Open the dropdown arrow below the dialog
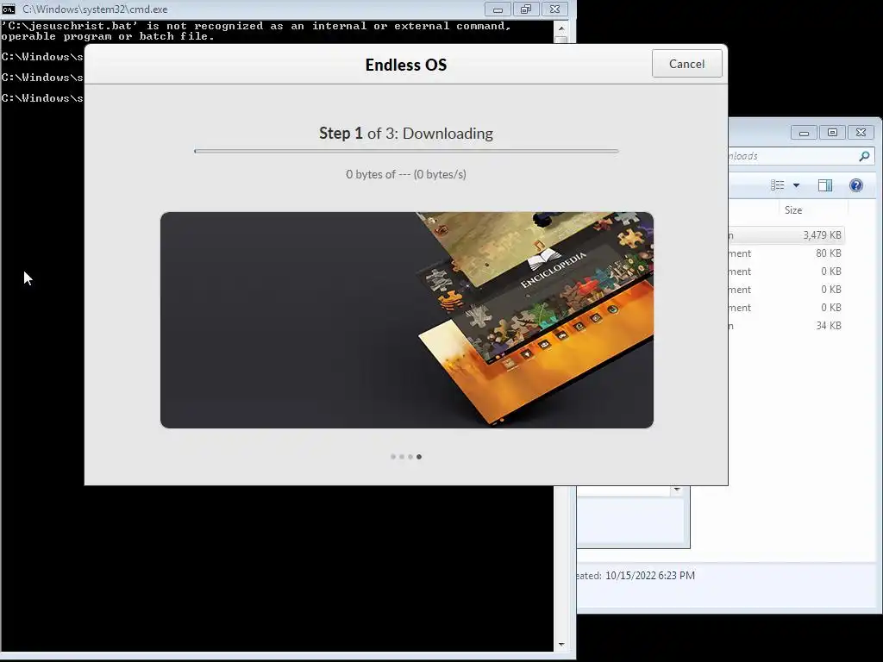 (x=678, y=490)
